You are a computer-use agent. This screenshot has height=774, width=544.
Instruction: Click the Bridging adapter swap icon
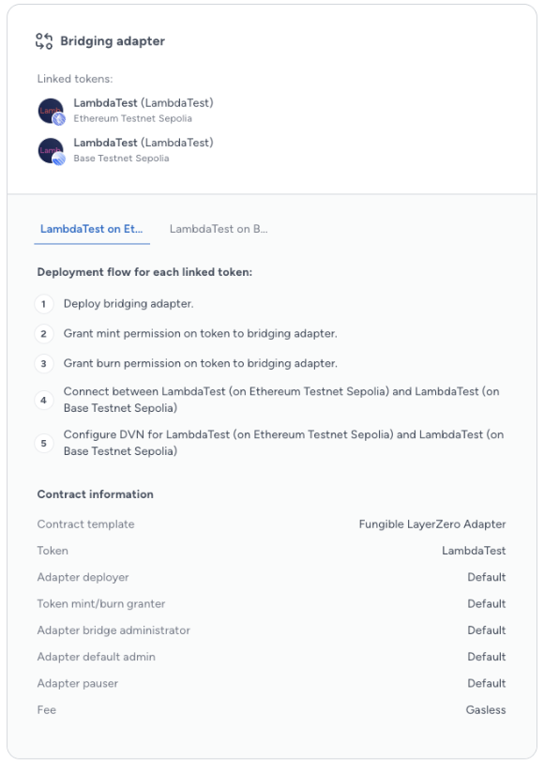[44, 41]
